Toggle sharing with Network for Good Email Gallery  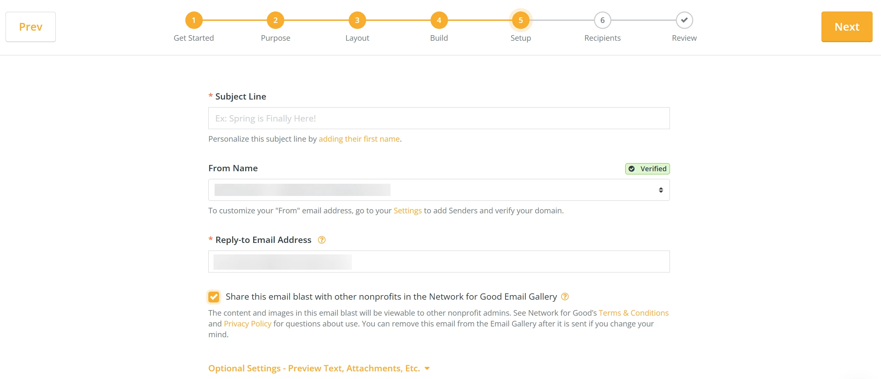(x=214, y=297)
